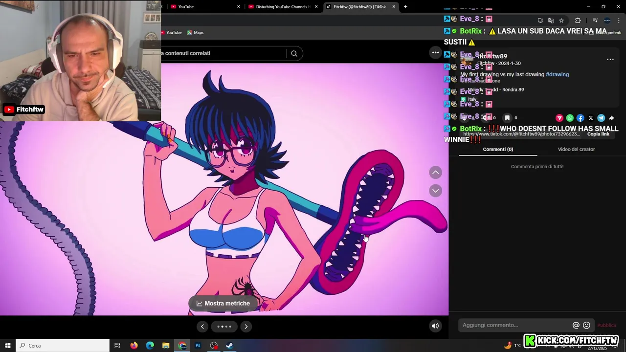Open Steam from taskbar
Screen dimensions: 626x352
(x=229, y=346)
